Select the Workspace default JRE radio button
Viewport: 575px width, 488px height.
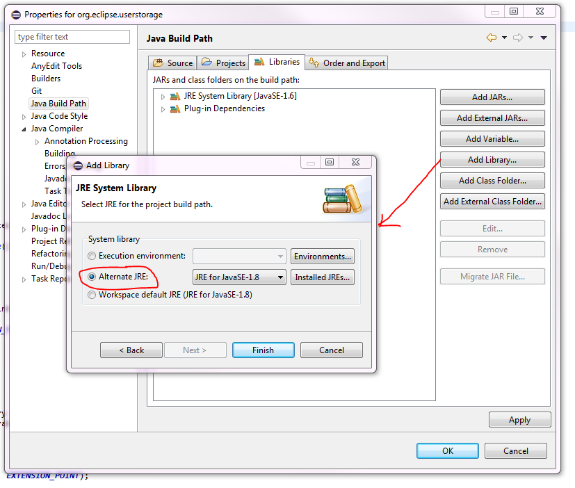(92, 295)
